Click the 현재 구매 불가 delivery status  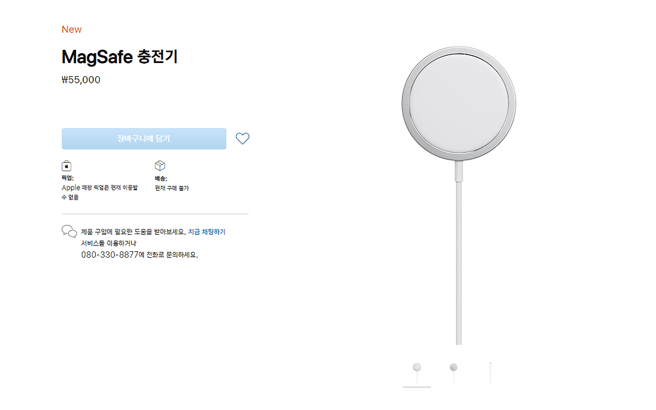[x=172, y=188]
